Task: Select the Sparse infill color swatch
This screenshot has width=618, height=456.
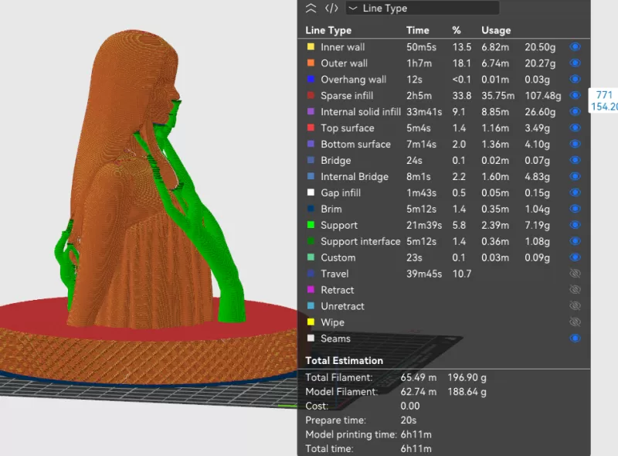Action: (x=312, y=95)
